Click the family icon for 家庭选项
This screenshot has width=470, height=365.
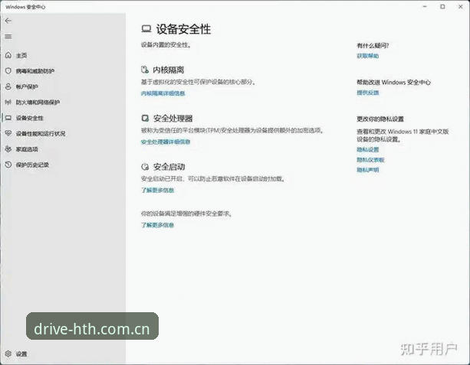click(8, 149)
